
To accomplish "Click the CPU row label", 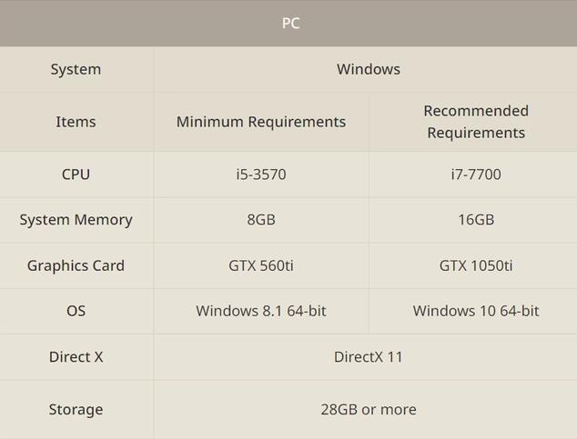I will tap(76, 175).
